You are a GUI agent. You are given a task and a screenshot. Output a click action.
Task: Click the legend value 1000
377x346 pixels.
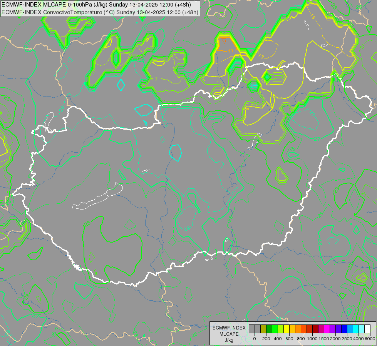(x=312, y=339)
